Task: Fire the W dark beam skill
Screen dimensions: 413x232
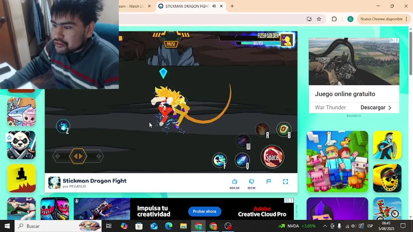Action: tap(243, 141)
